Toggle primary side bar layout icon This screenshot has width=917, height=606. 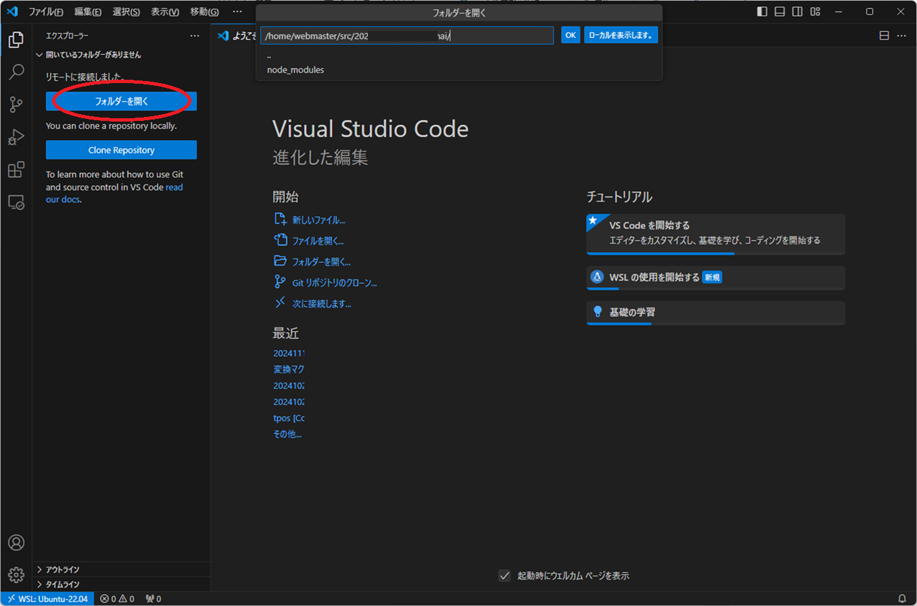(762, 11)
